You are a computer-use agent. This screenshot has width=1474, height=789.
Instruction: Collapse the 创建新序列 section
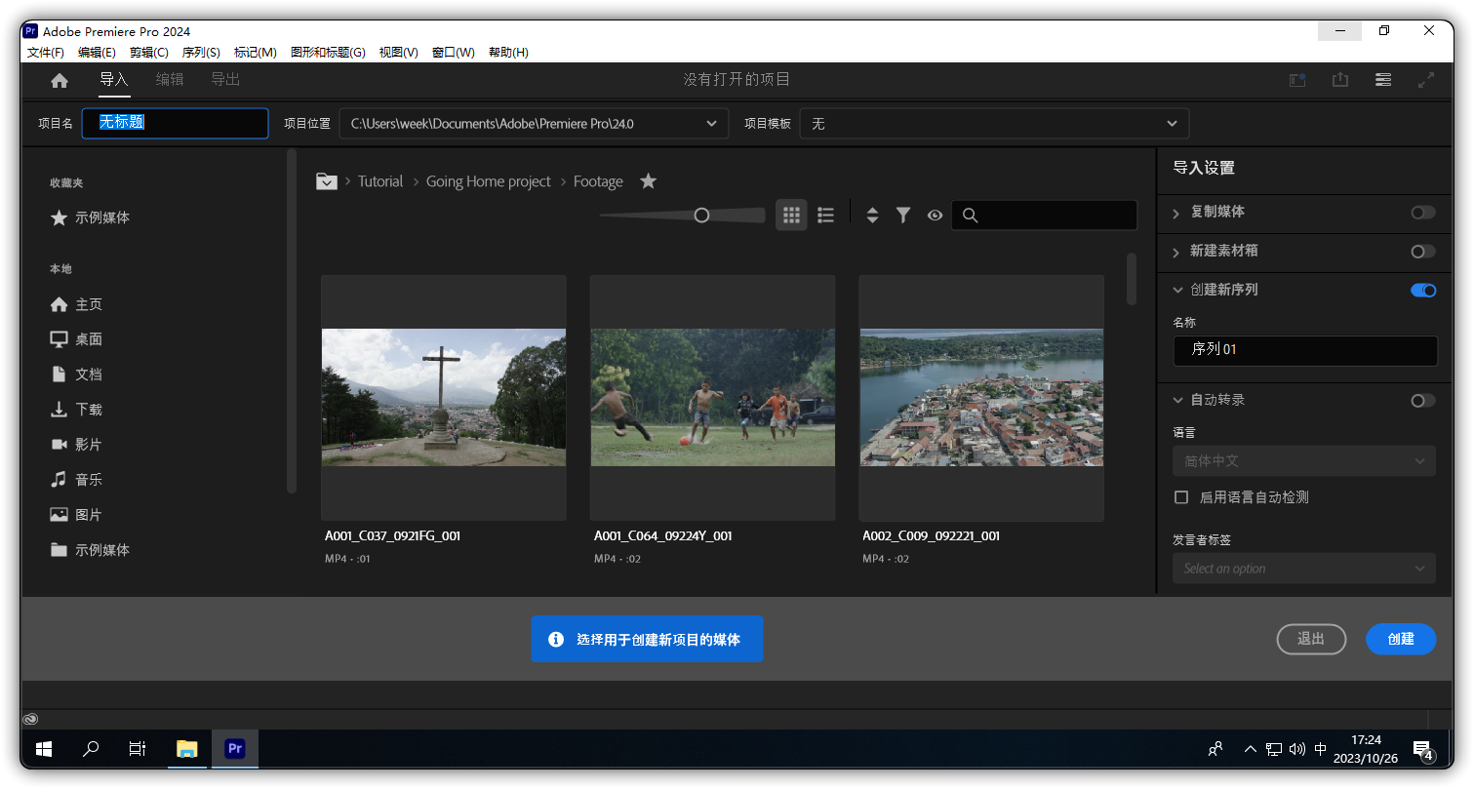(x=1176, y=291)
